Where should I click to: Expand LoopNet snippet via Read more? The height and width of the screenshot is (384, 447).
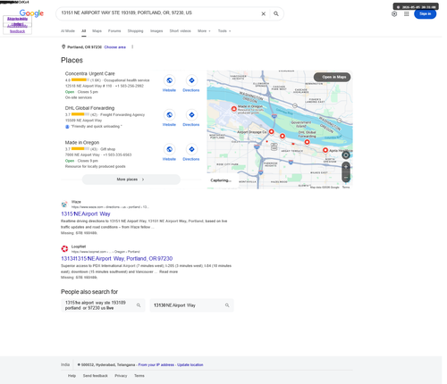point(168,271)
